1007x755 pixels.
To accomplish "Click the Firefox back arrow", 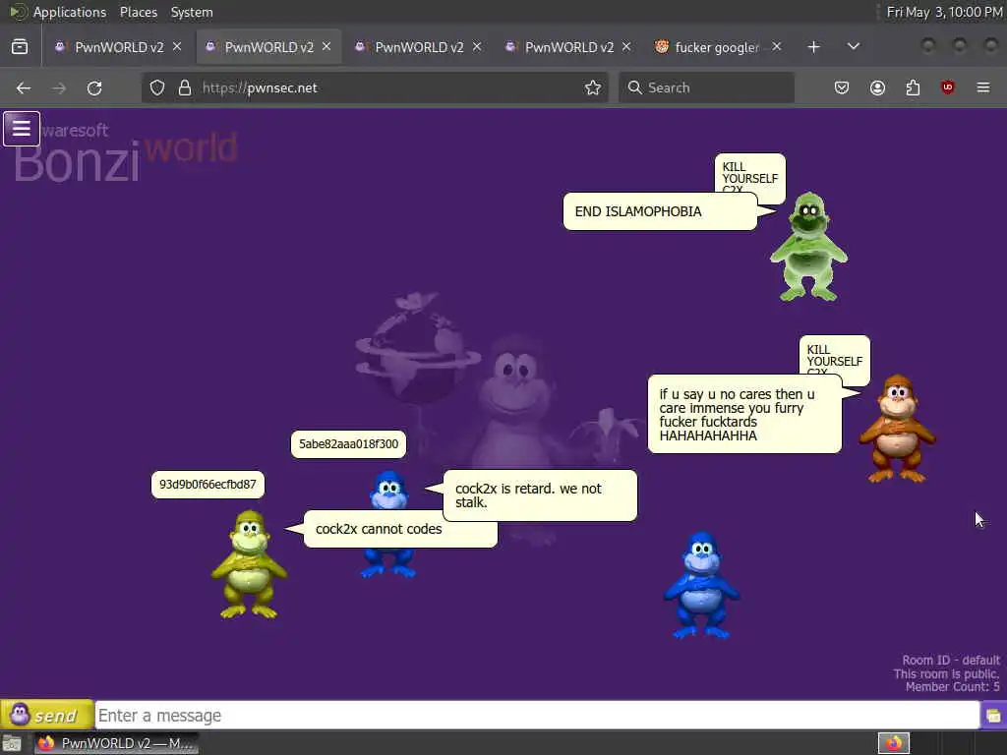I will [24, 87].
